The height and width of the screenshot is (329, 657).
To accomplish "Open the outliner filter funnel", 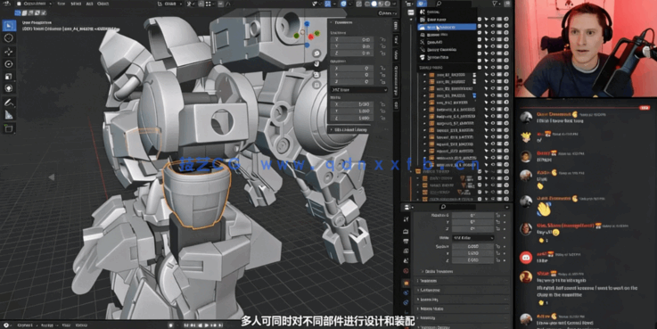I will click(x=496, y=4).
